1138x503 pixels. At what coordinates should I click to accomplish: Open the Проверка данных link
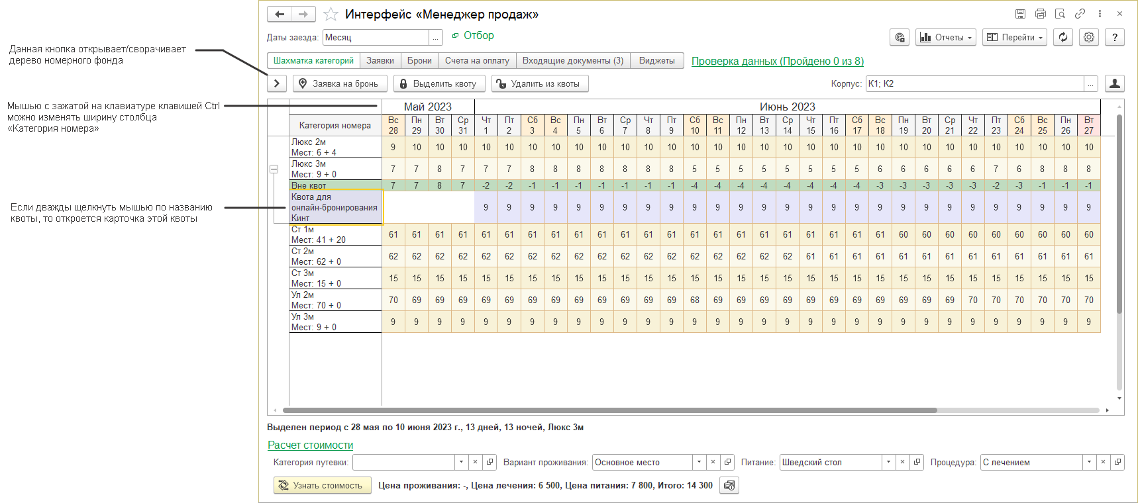coord(777,61)
